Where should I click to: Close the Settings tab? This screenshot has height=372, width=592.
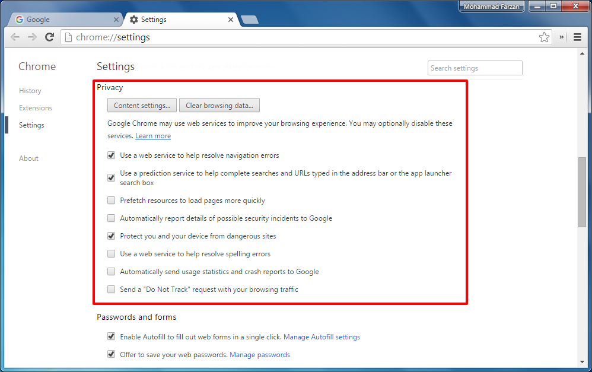231,20
